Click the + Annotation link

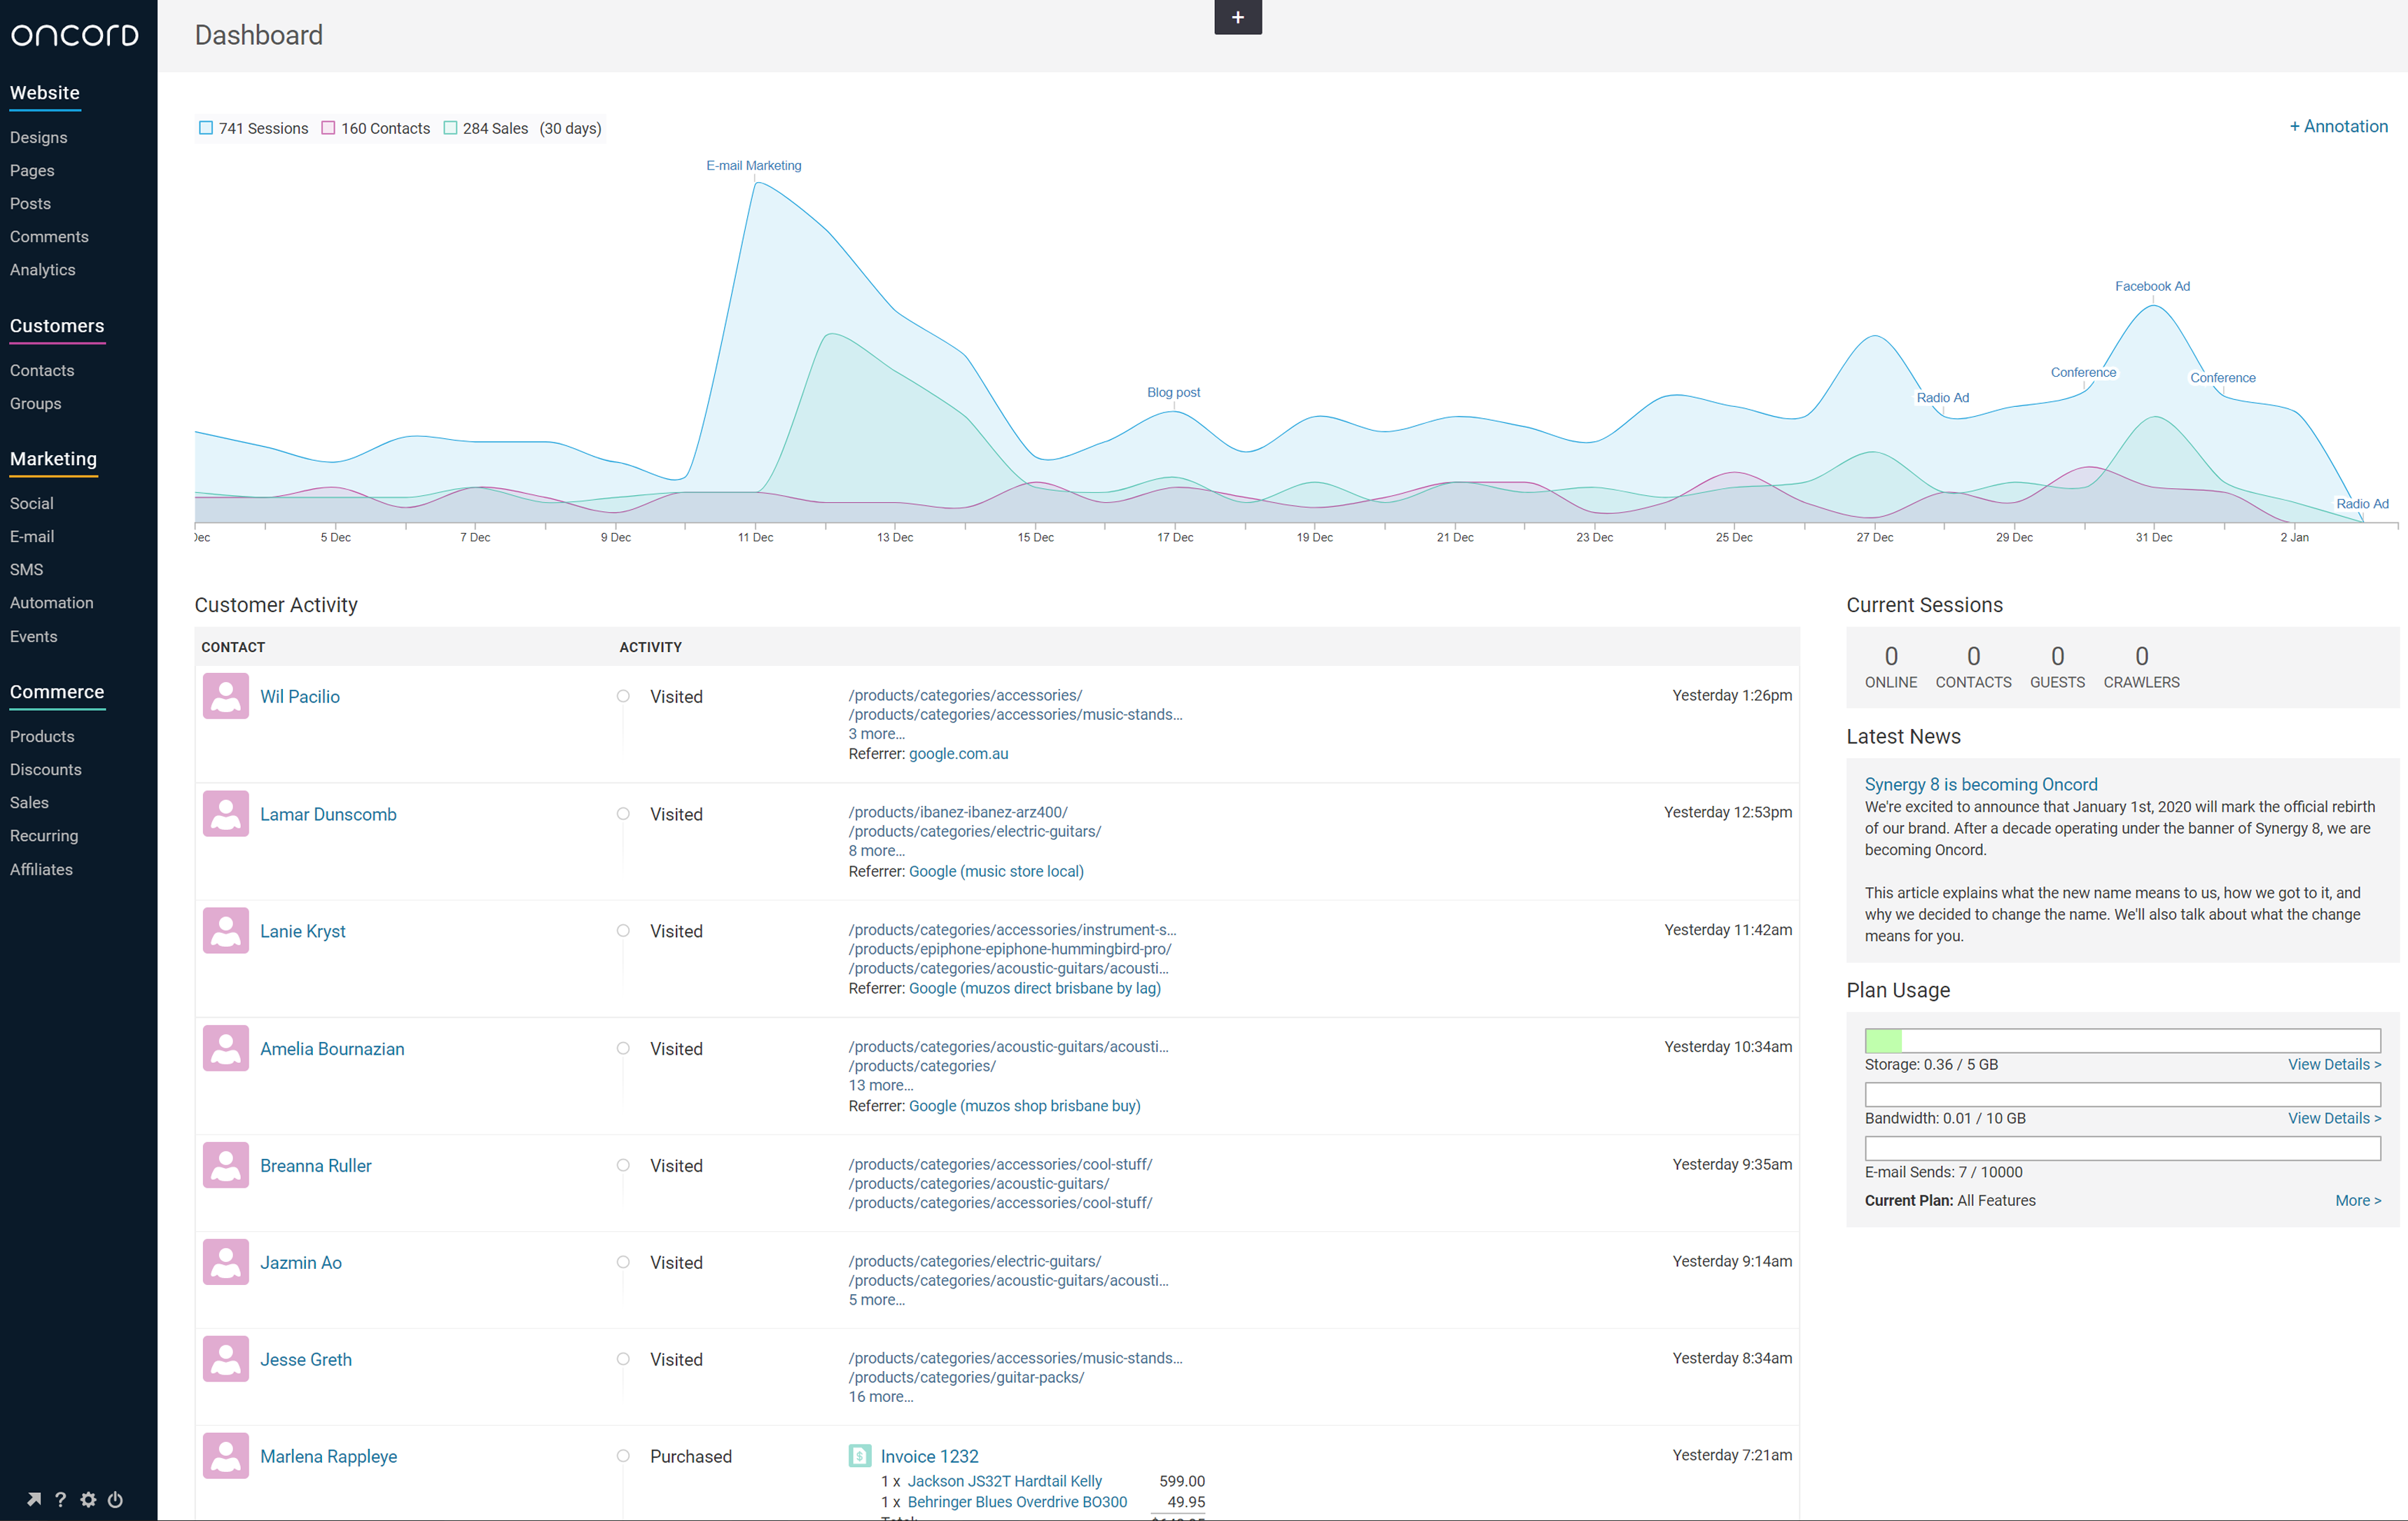pyautogui.click(x=2338, y=126)
